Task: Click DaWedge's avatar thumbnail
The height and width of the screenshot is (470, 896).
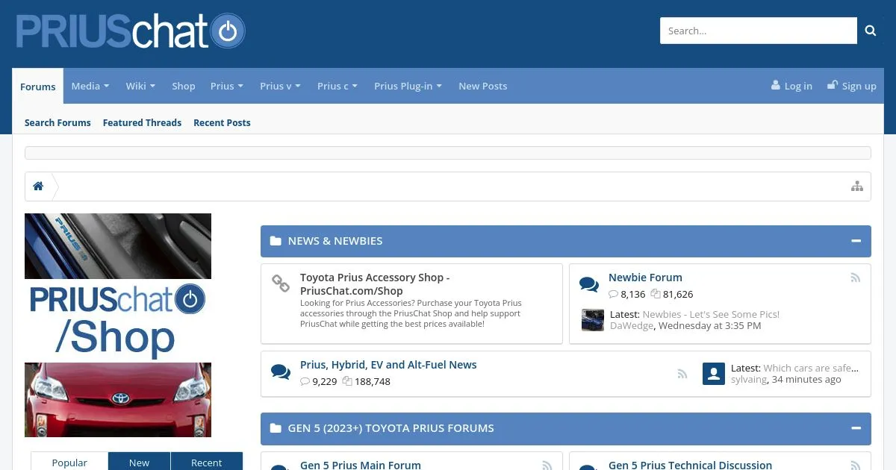Action: coord(593,320)
